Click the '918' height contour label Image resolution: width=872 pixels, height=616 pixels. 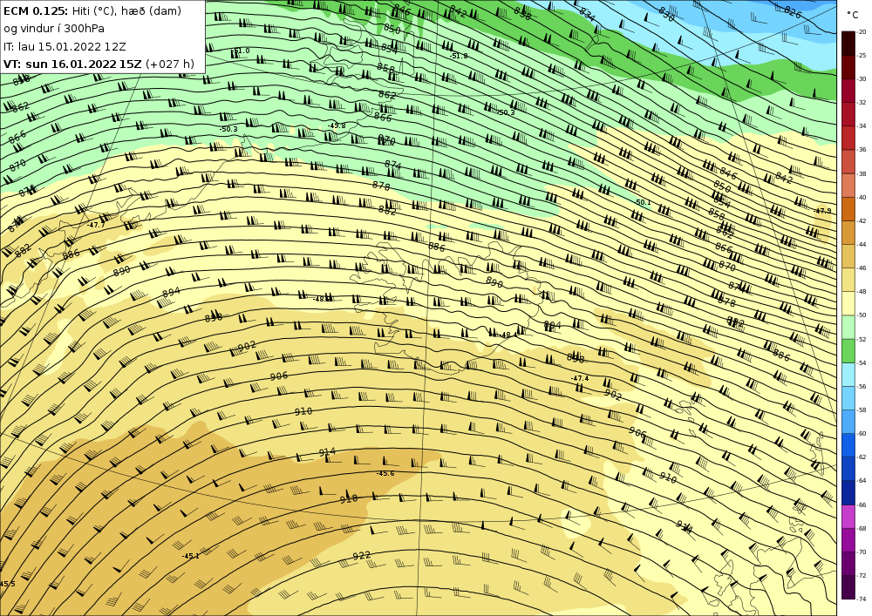tap(348, 498)
